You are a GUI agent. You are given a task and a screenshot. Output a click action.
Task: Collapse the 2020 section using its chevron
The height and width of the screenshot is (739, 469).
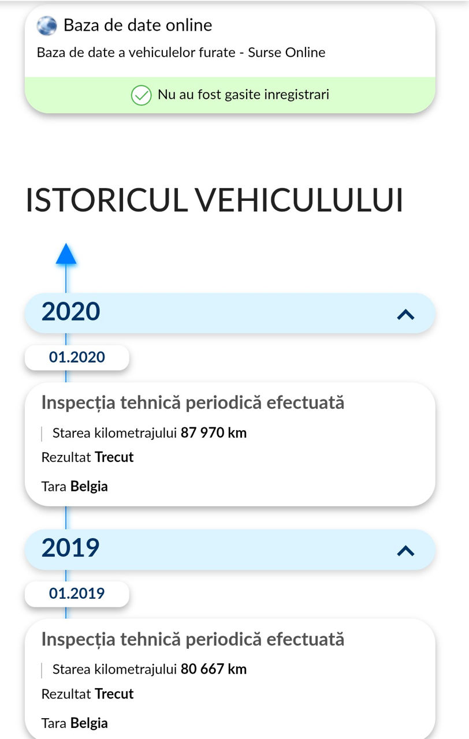point(406,314)
